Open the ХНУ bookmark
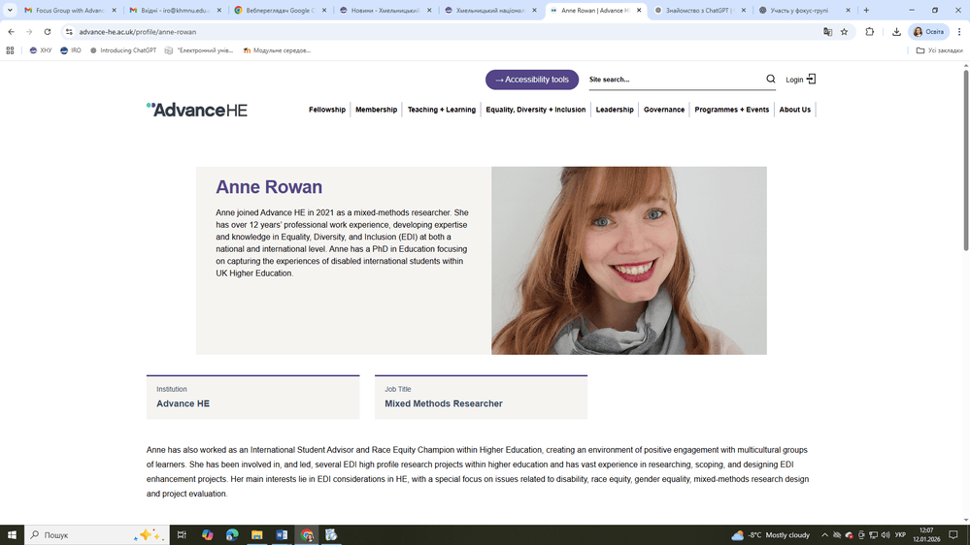Screen dimensions: 970x545 41,50
